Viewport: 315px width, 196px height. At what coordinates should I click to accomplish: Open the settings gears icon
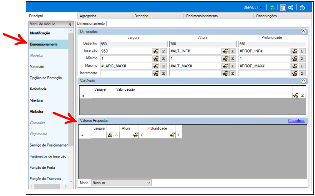[291, 8]
